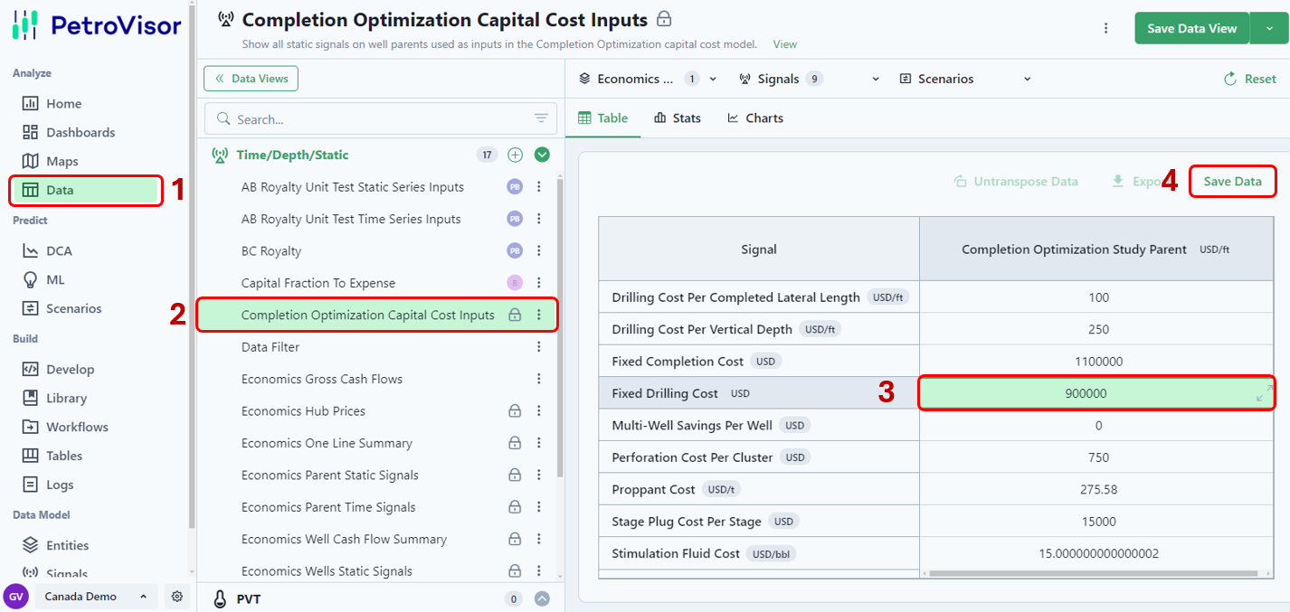
Task: Open options for AB Royalty Unit Test Time Series Inputs
Action: (539, 219)
